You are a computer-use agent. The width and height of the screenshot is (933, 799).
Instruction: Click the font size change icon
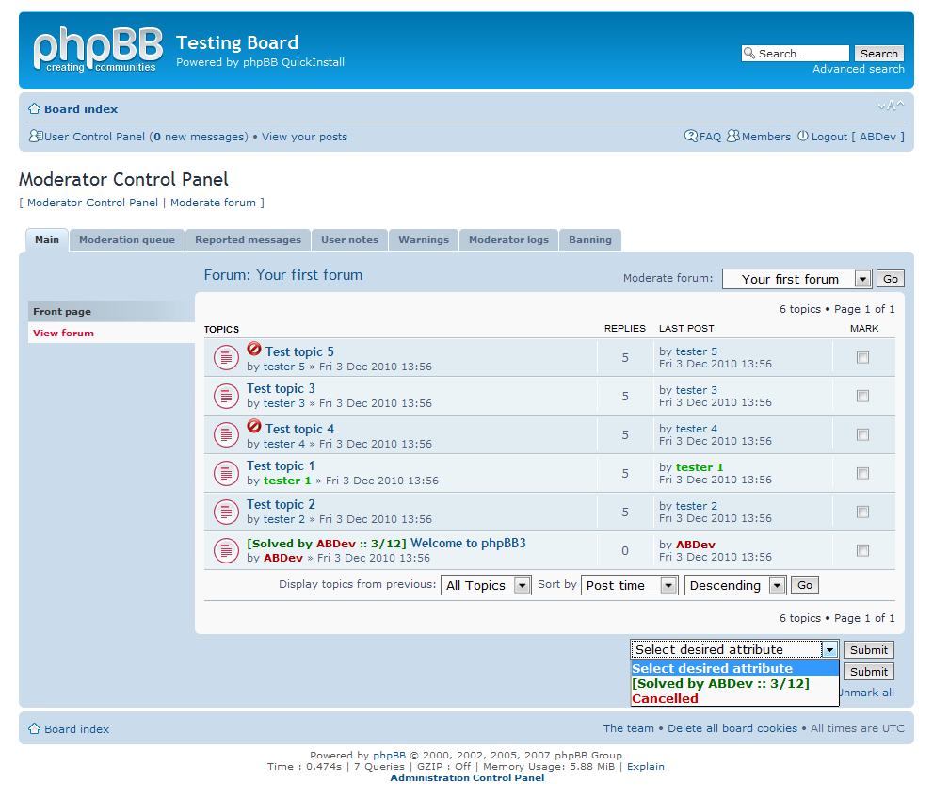point(890,106)
